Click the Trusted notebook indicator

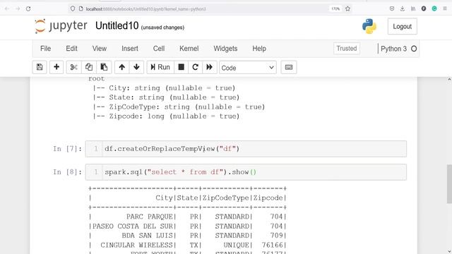[x=347, y=49]
